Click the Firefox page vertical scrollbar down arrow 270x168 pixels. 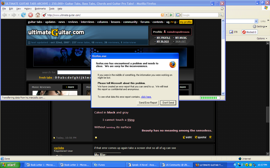223,94
